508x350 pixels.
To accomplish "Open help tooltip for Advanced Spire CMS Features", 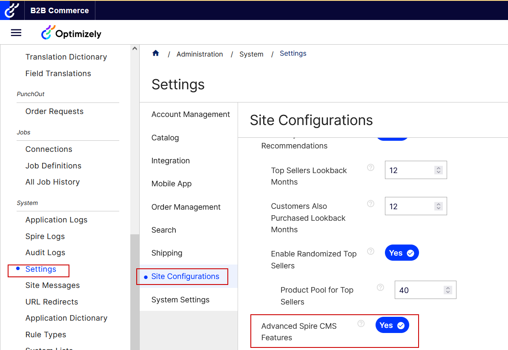I will (361, 323).
